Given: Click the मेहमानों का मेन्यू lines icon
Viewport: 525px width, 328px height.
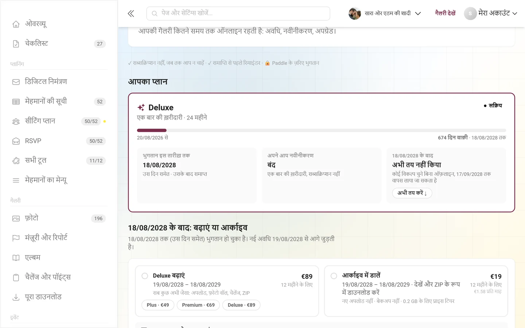Looking at the screenshot, I should [x=16, y=180].
